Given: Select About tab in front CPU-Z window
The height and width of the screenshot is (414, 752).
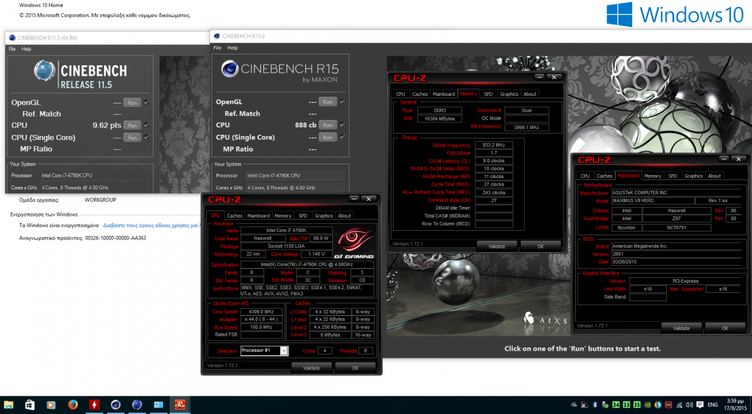Looking at the screenshot, I should pos(345,216).
